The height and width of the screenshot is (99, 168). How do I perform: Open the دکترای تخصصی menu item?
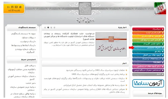(x=148, y=48)
